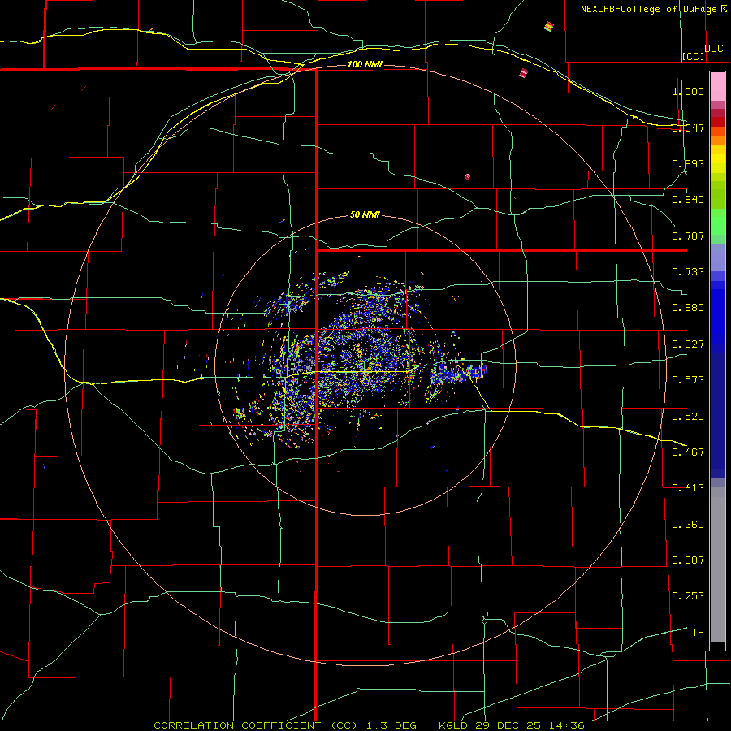Click the 0.467 scale value
The height and width of the screenshot is (731, 731).
tap(688, 452)
